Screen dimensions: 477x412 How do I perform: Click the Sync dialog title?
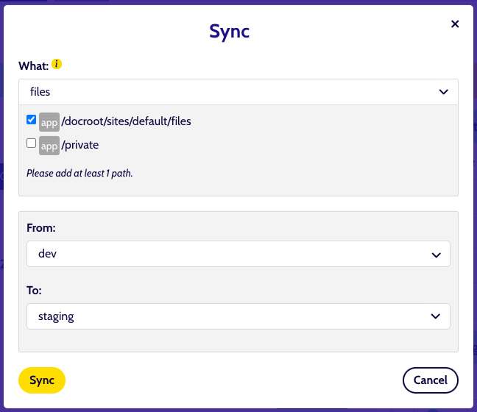(230, 32)
